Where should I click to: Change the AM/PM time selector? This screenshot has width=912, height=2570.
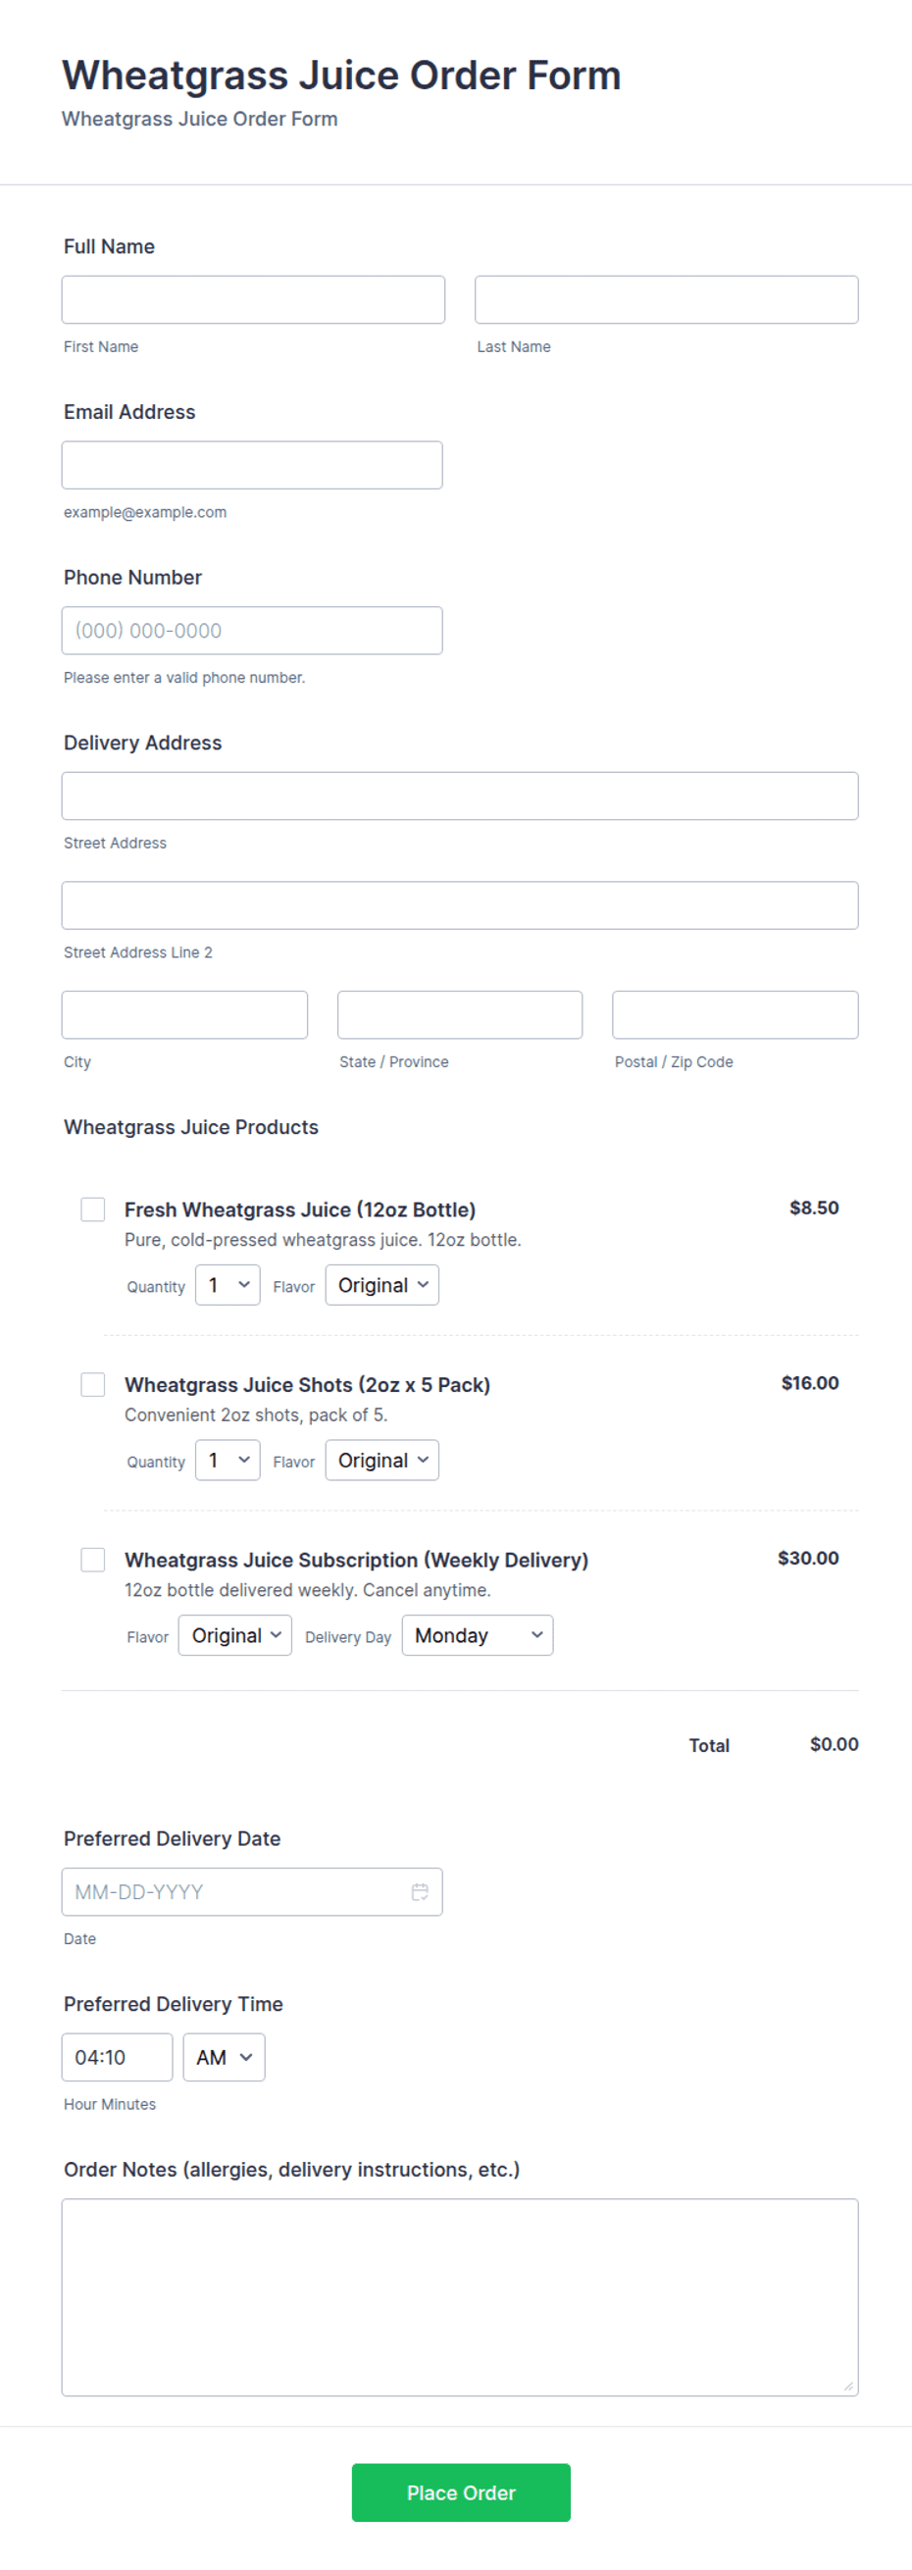tap(224, 2057)
